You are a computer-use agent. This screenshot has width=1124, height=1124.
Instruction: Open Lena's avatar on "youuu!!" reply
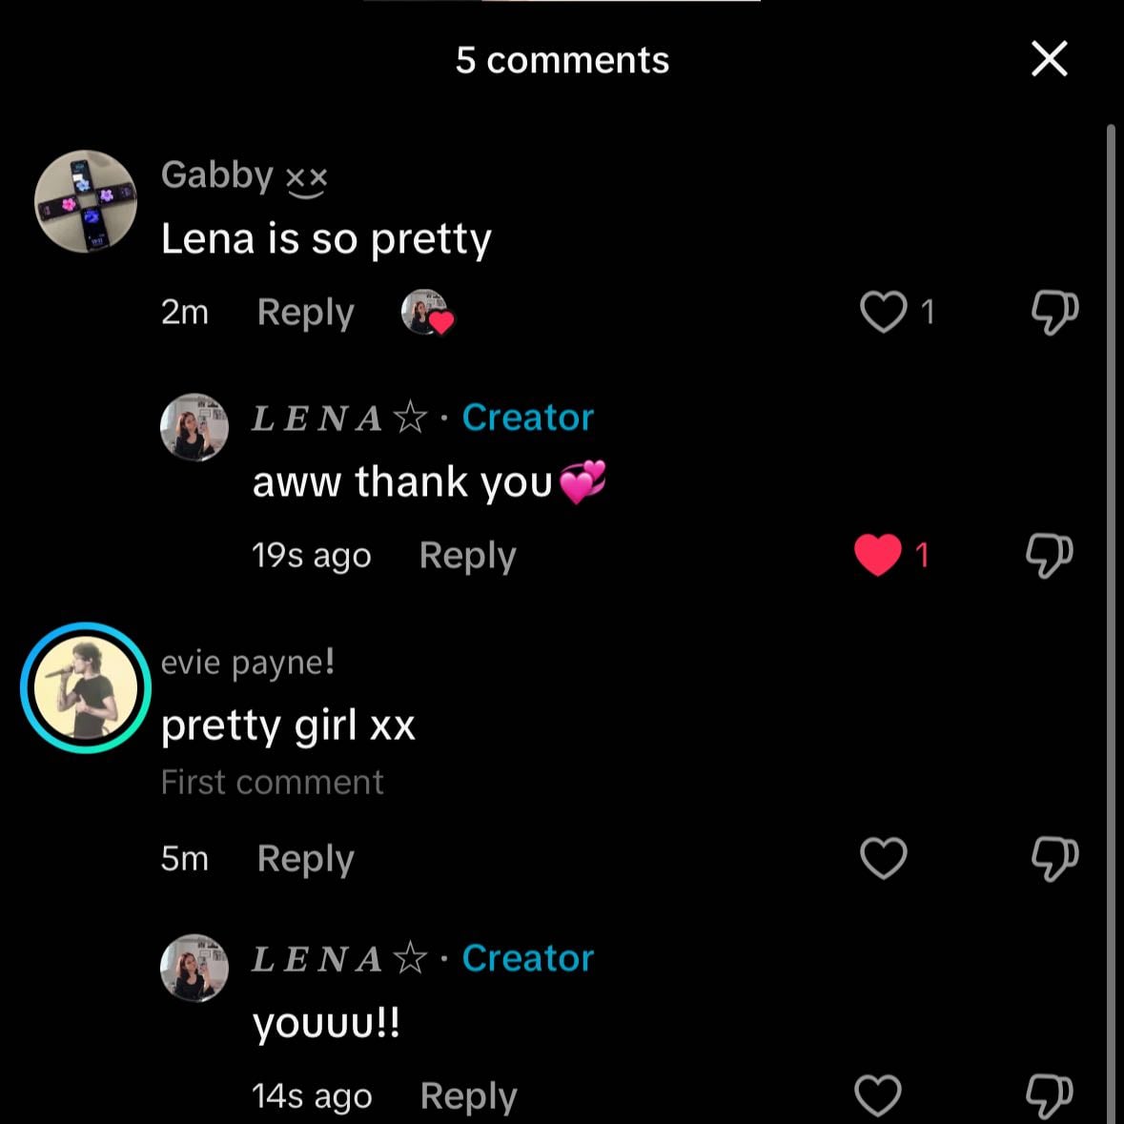[x=194, y=968]
